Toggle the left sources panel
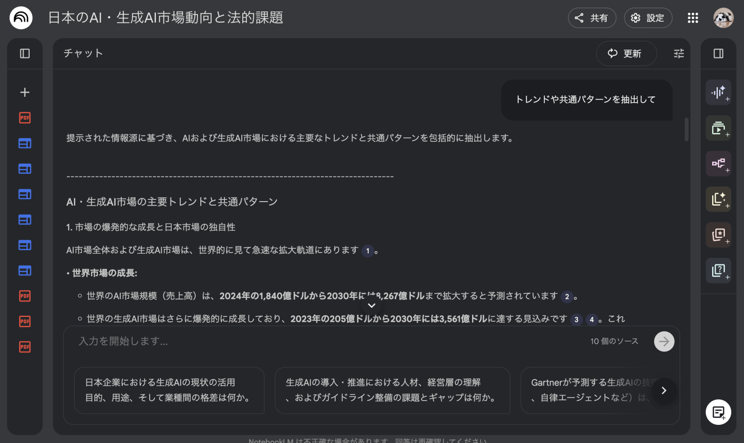The height and width of the screenshot is (443, 744). click(25, 53)
